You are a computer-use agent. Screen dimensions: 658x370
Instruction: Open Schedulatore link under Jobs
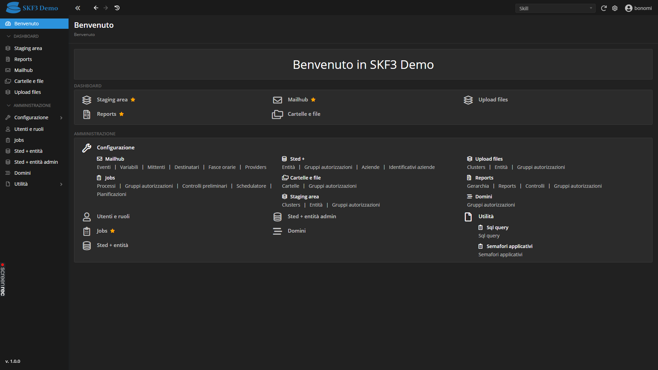(x=251, y=186)
